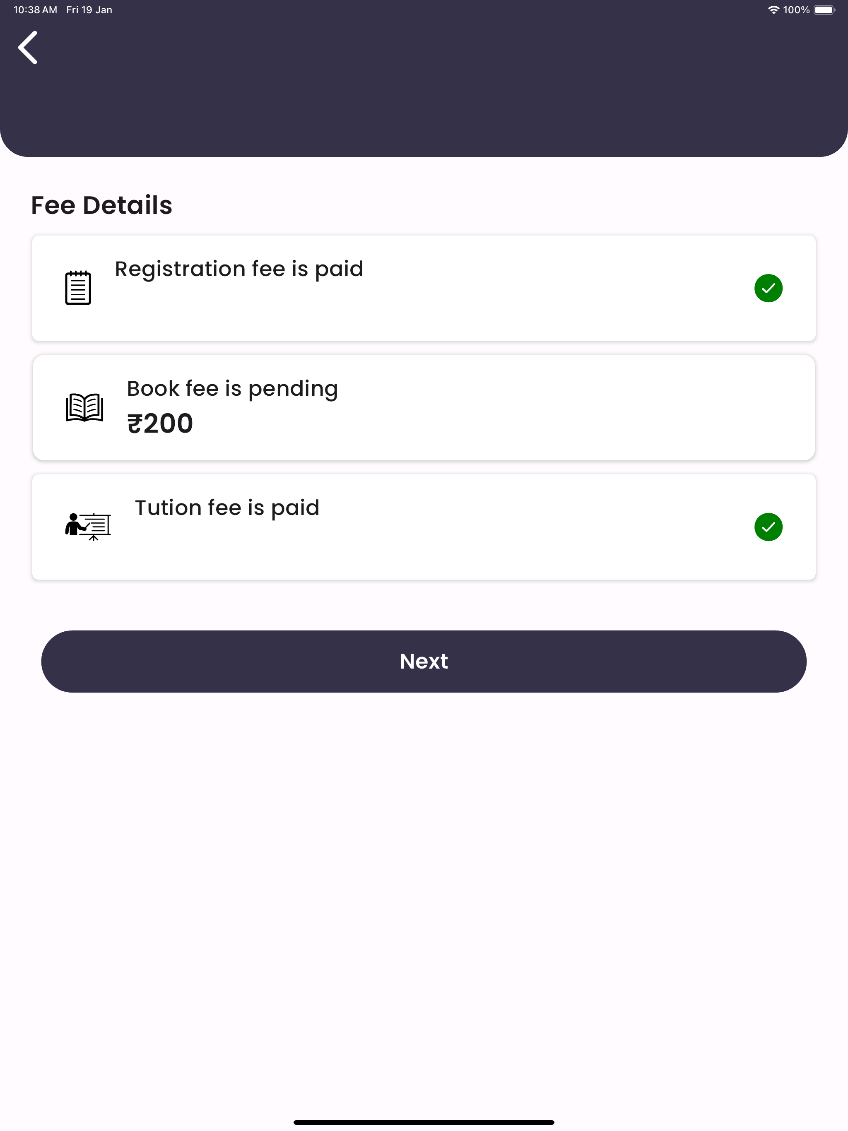Tap the back arrow icon

point(28,48)
